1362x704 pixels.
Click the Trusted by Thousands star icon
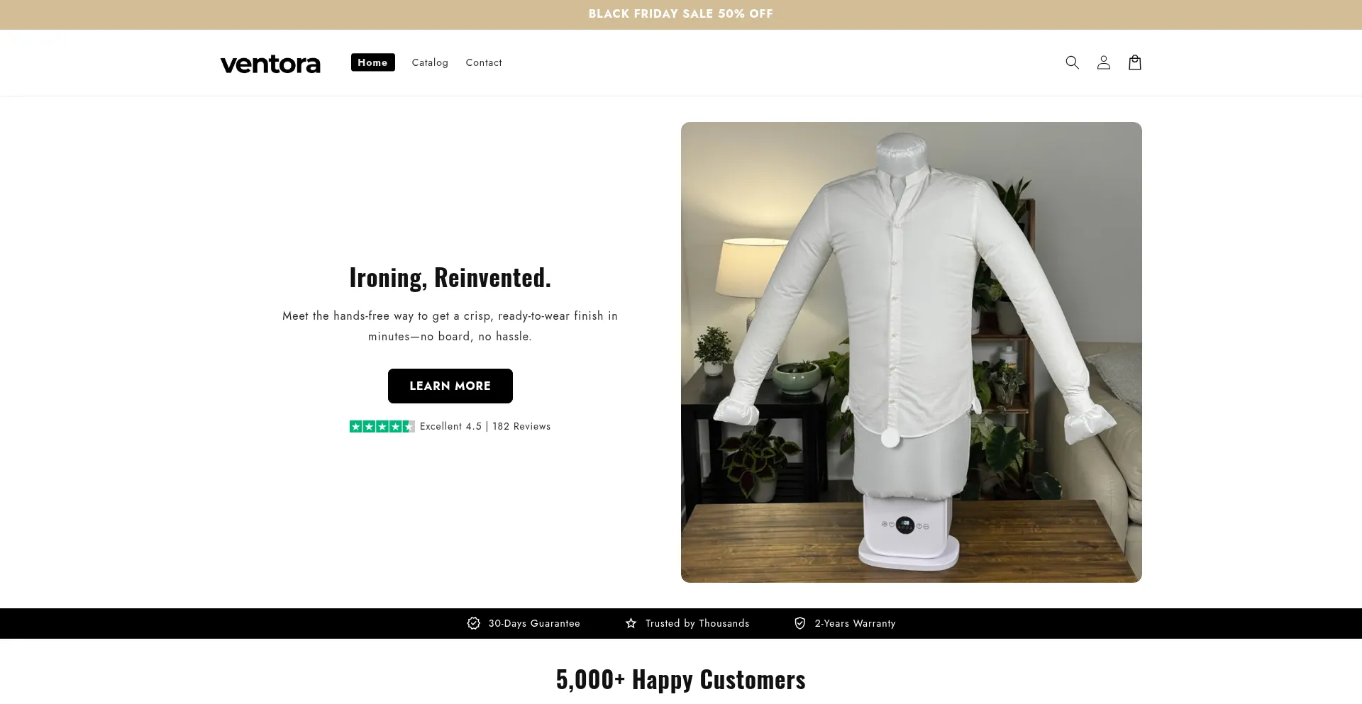pyautogui.click(x=631, y=623)
